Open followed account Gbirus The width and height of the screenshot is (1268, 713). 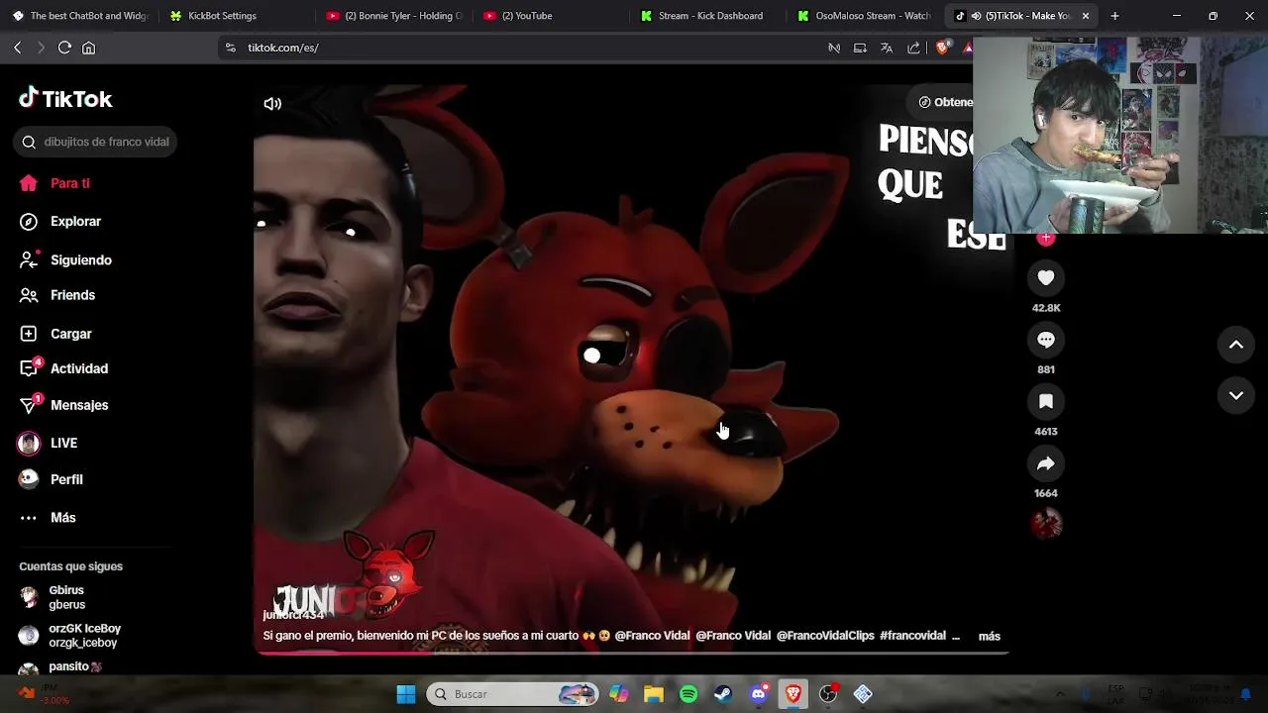tap(53, 597)
